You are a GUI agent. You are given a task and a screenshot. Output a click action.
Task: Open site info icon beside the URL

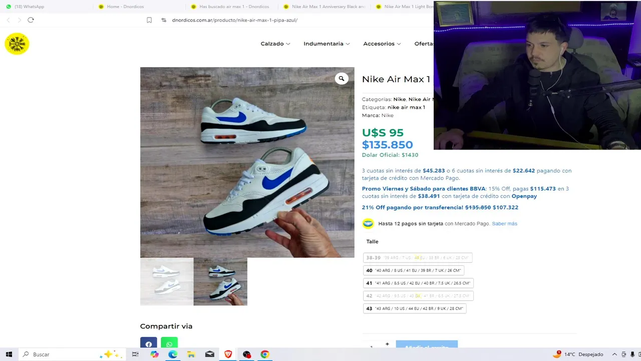164,20
